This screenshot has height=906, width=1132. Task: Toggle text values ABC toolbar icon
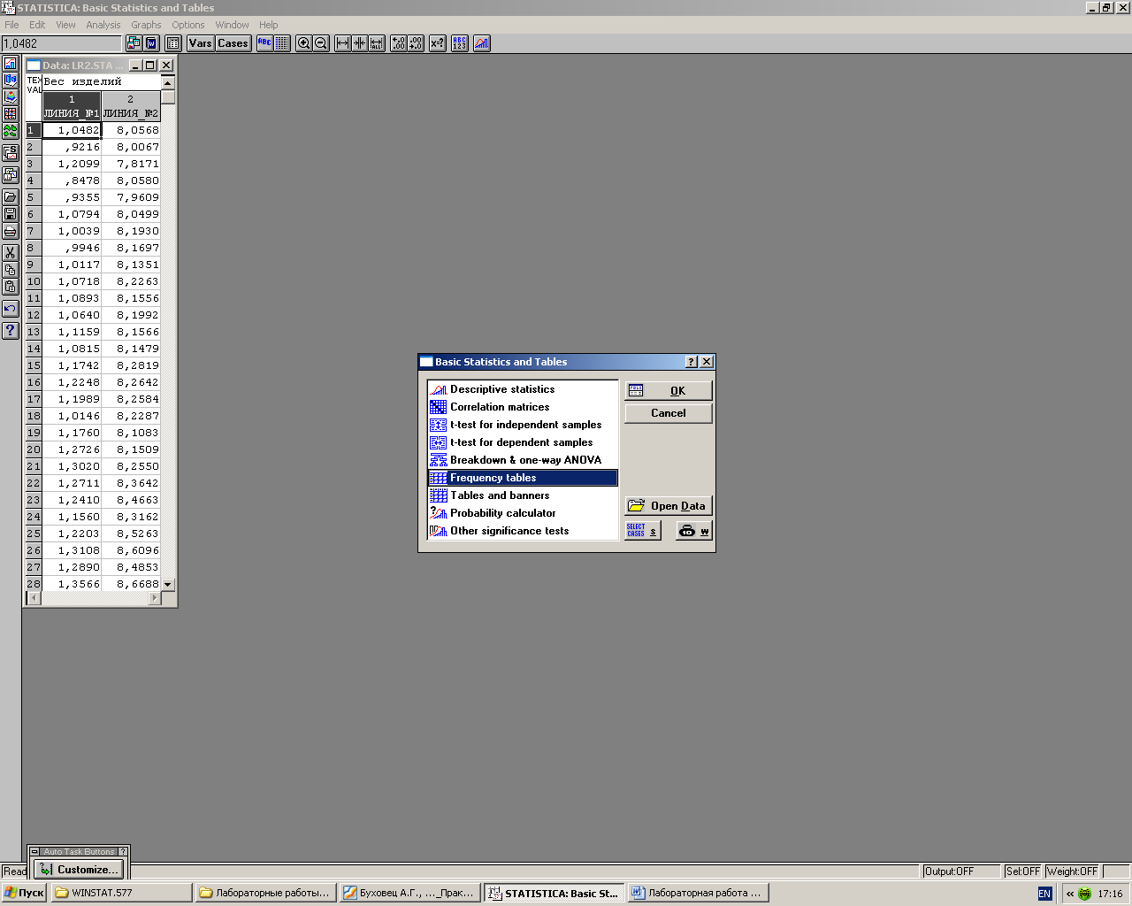point(264,43)
